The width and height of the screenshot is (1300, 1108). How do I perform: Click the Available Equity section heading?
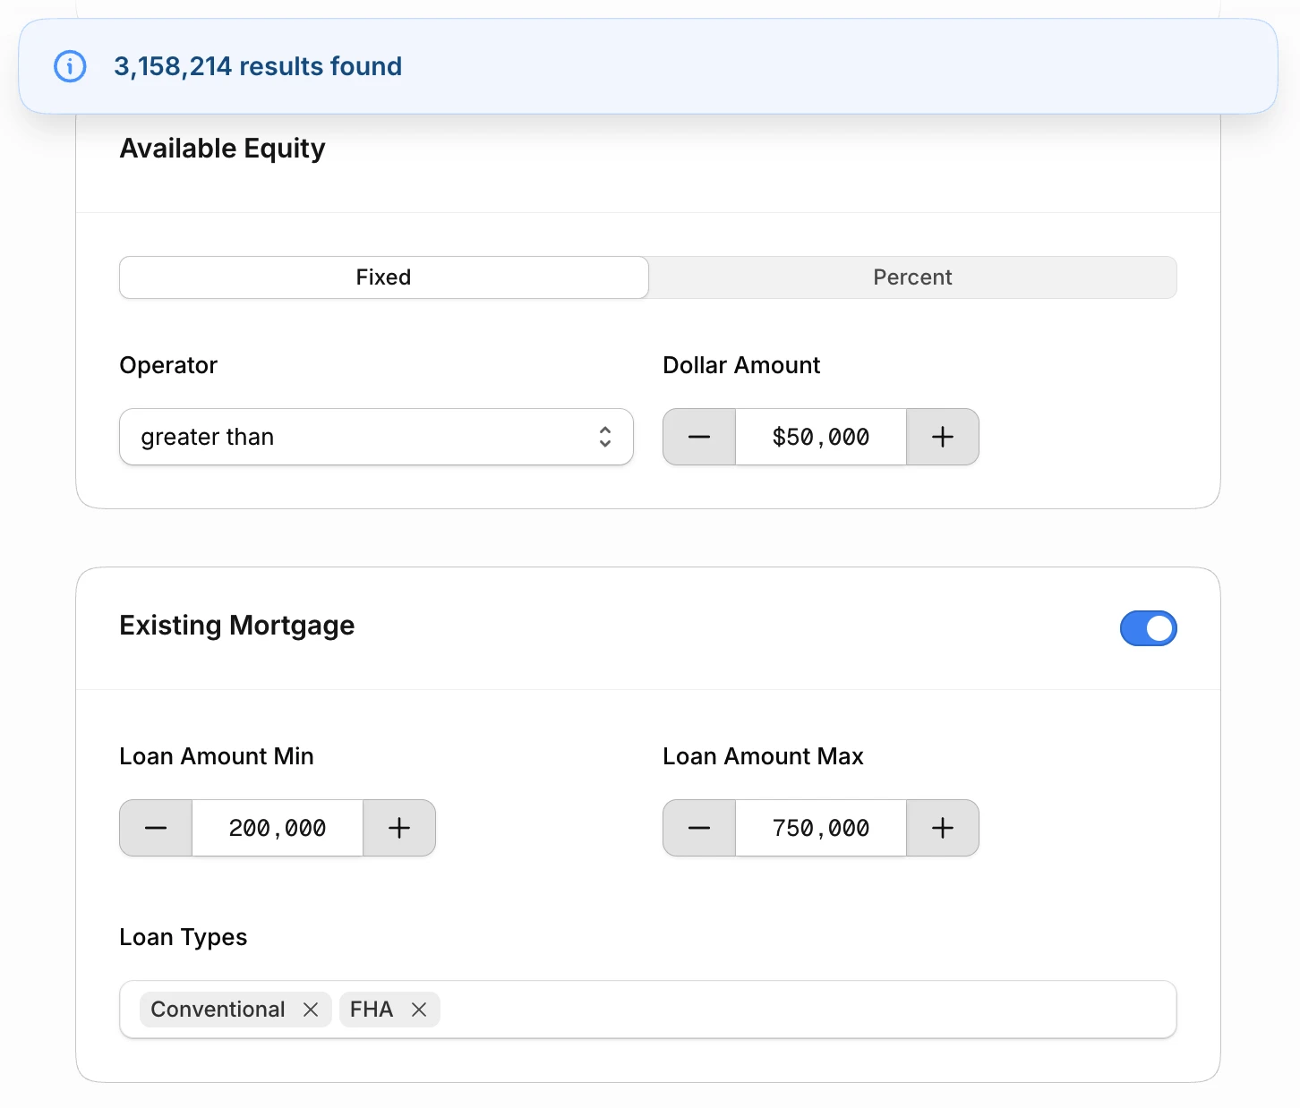click(x=222, y=149)
